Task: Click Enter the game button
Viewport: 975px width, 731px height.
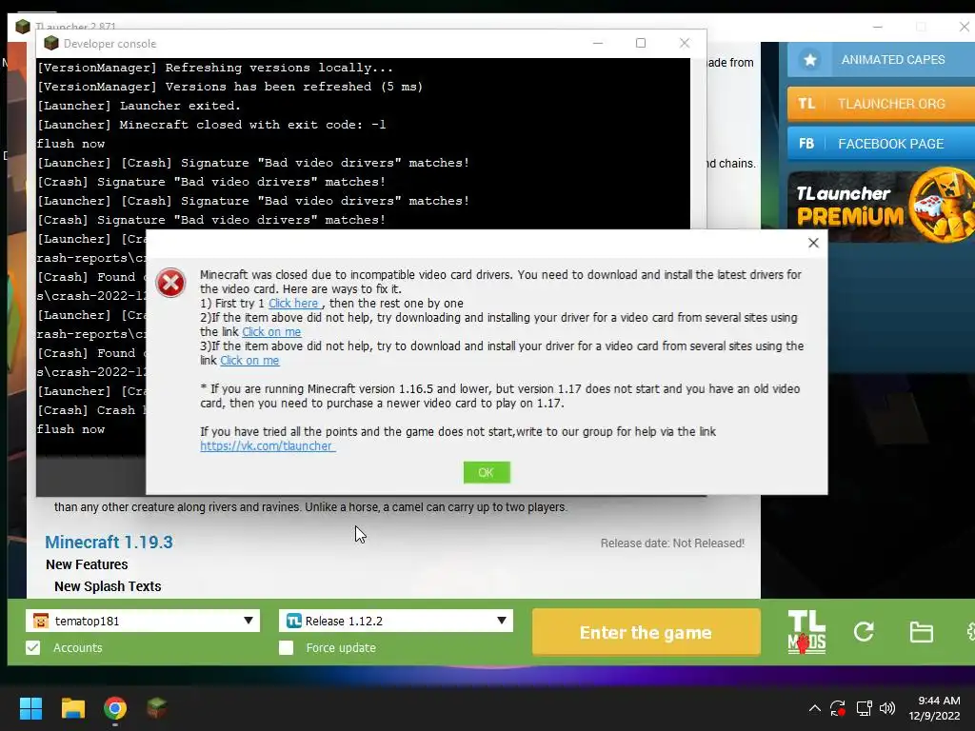Action: pos(647,632)
